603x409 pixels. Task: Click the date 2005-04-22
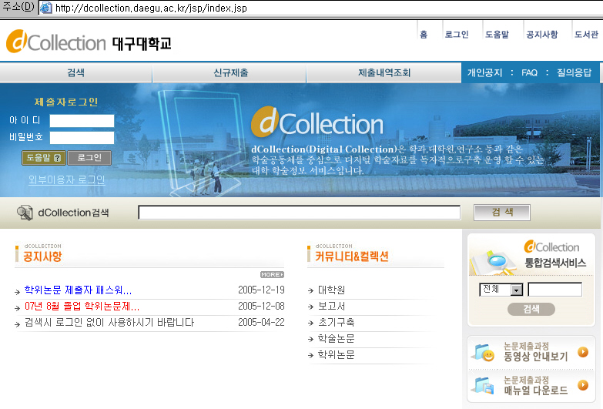[x=261, y=322]
